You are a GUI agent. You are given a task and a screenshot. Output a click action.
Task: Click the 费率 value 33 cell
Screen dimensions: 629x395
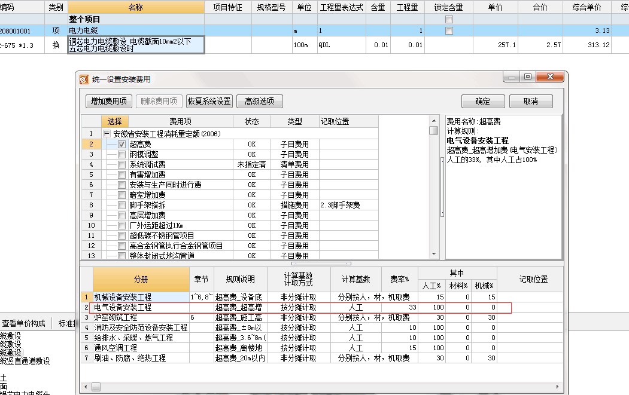[400, 307]
